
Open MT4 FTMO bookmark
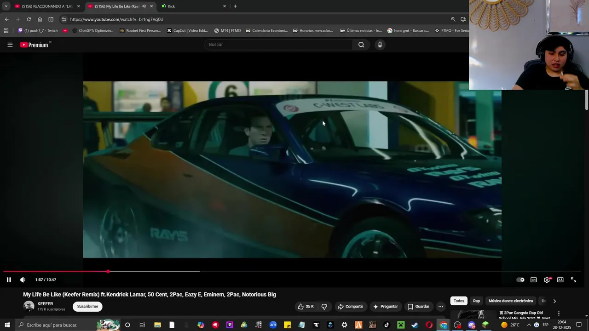click(x=227, y=31)
